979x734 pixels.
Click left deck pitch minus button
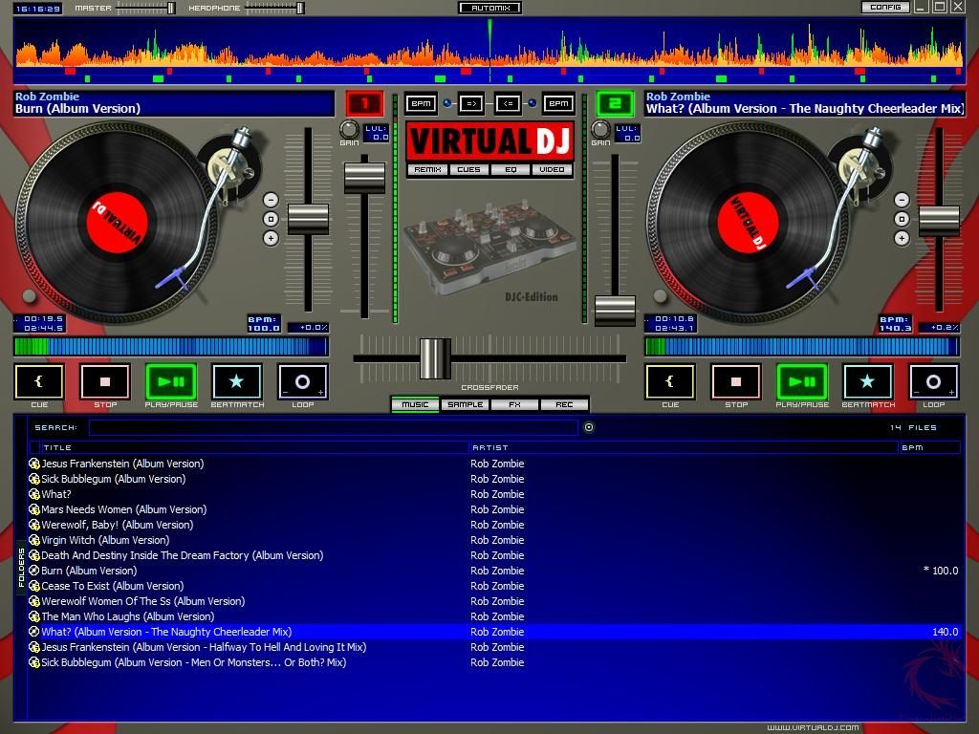271,200
